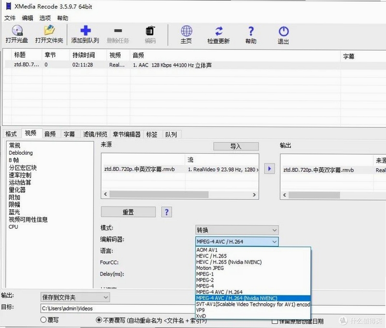The image size is (386, 328).
Task: Choose HEVC / H.265 (Nvidia NVENC) codec
Action: (x=253, y=262)
